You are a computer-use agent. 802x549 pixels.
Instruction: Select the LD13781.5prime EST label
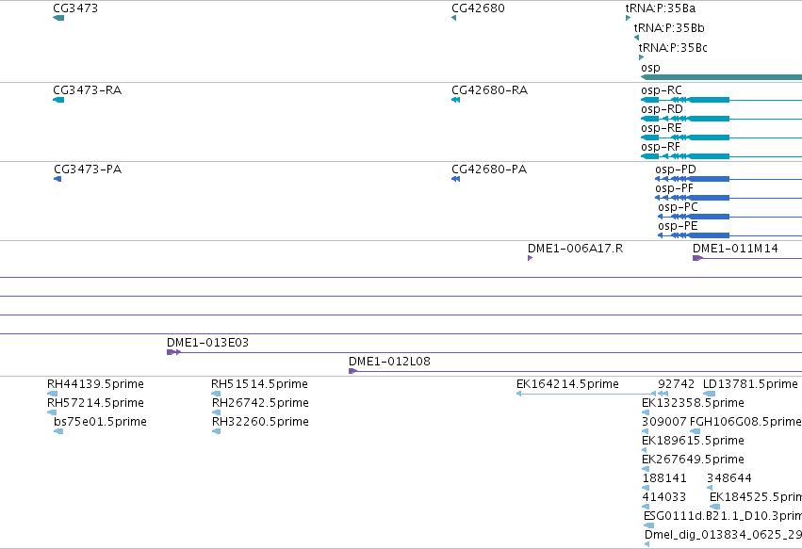[x=750, y=384]
